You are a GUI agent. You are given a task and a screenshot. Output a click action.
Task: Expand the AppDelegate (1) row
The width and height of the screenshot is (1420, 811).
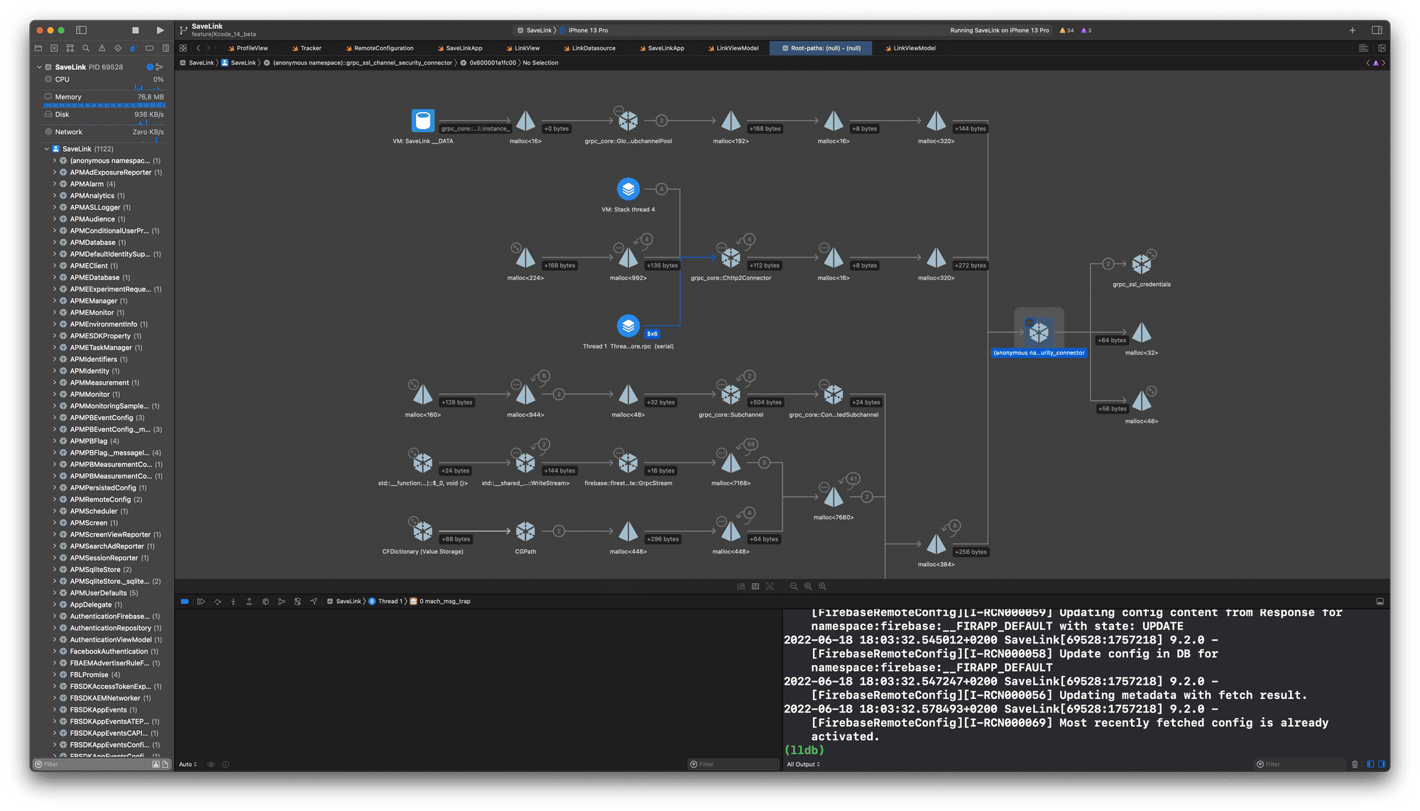click(54, 605)
